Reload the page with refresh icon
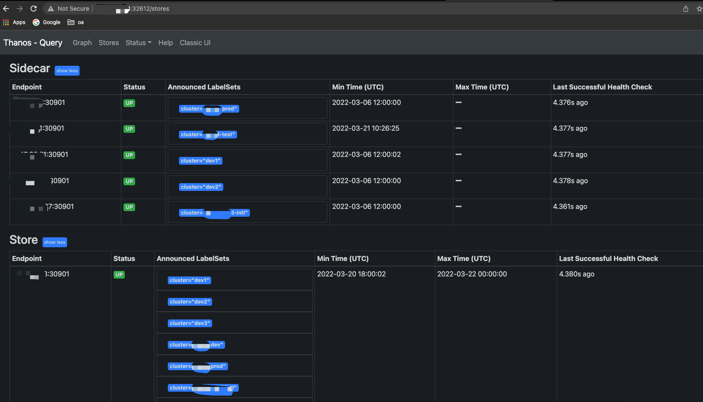The height and width of the screenshot is (402, 703). pos(34,9)
